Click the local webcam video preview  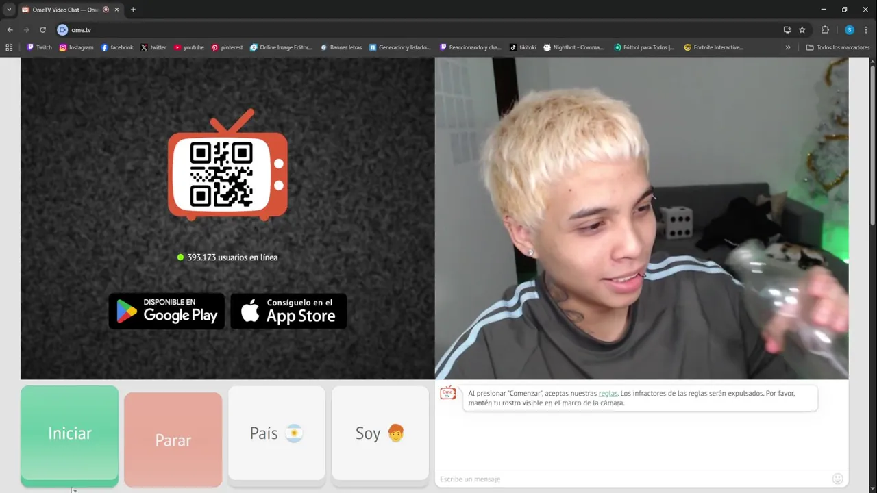[641, 218]
